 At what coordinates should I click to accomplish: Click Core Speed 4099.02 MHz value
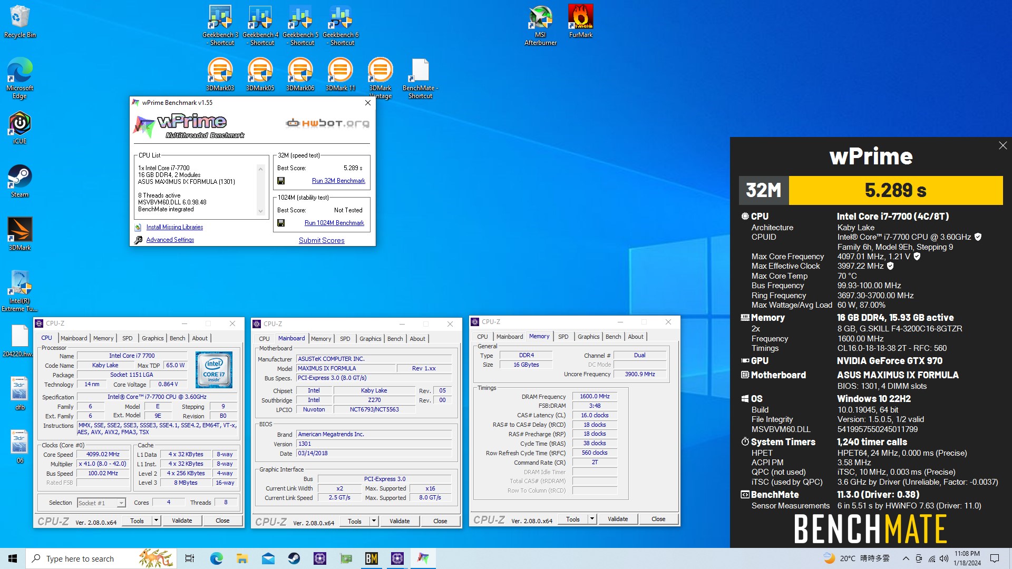point(103,455)
